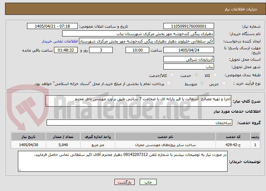Viewport: 266px width, 191px height.
Task: Click the کد خدمت column header
Action: click(233, 137)
